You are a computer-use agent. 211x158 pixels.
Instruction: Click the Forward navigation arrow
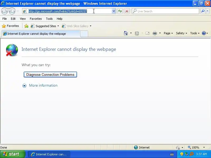12,11
